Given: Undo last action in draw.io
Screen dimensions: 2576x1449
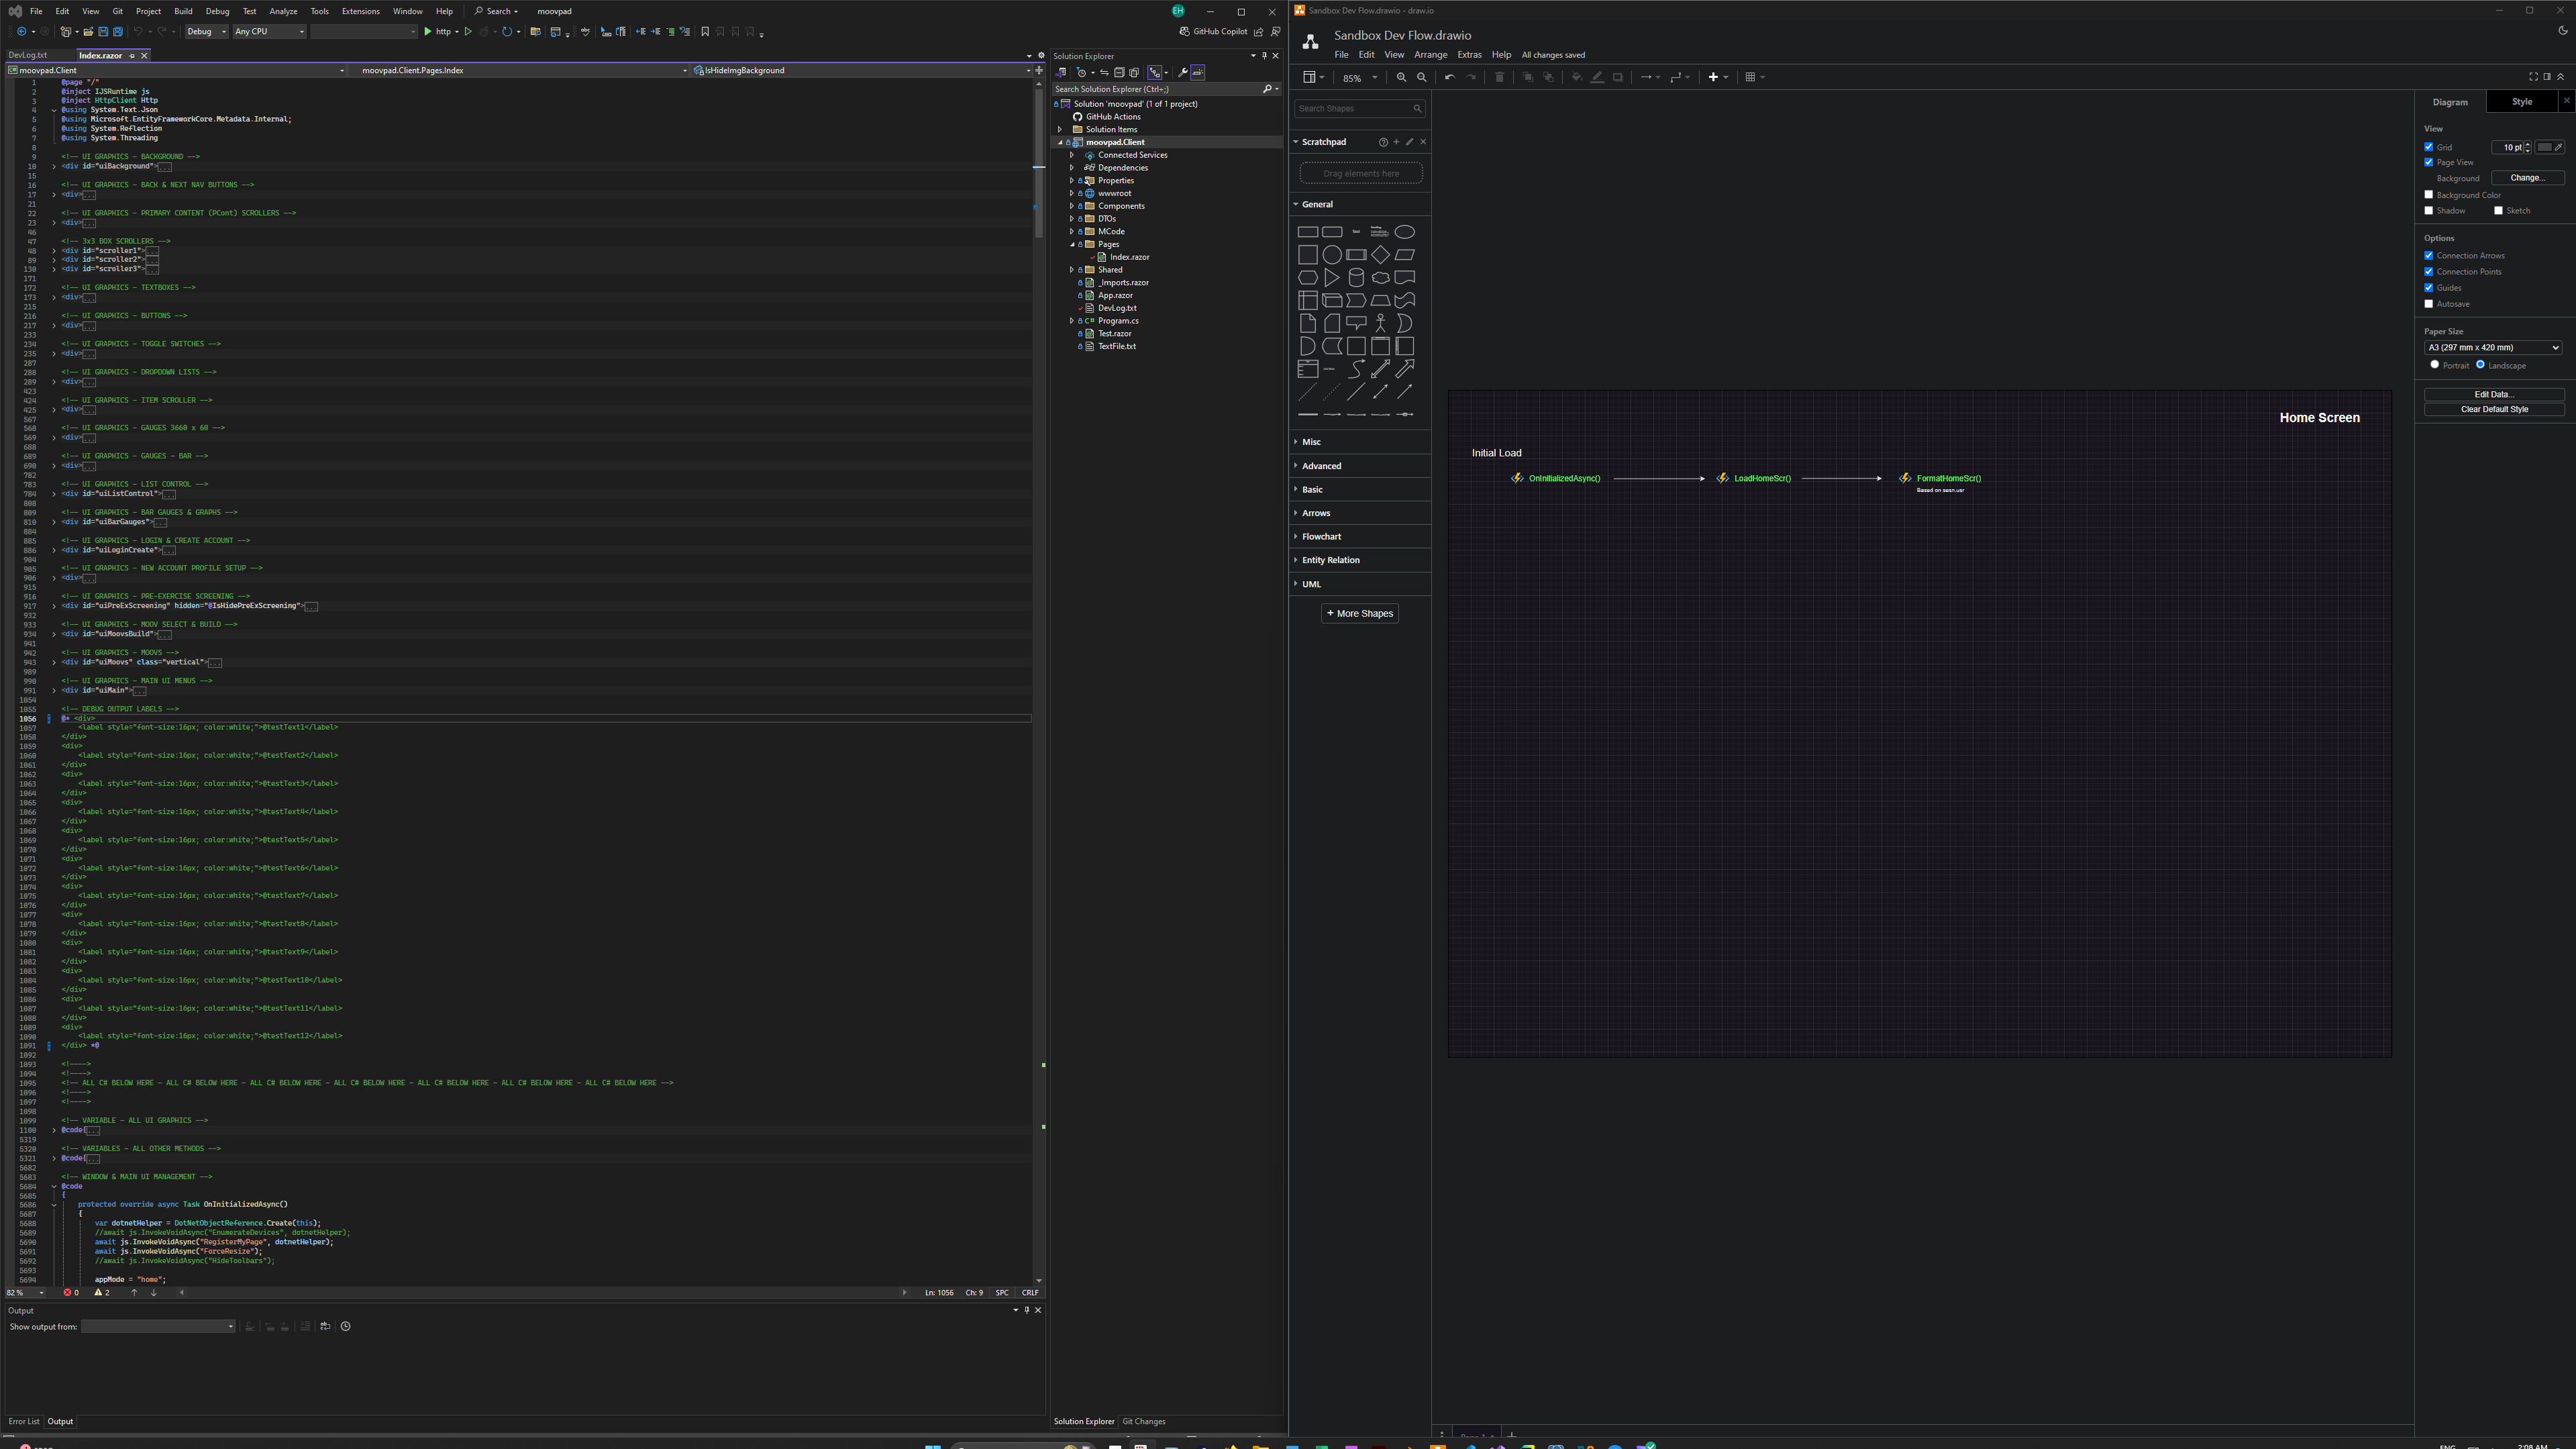Looking at the screenshot, I should point(1449,77).
